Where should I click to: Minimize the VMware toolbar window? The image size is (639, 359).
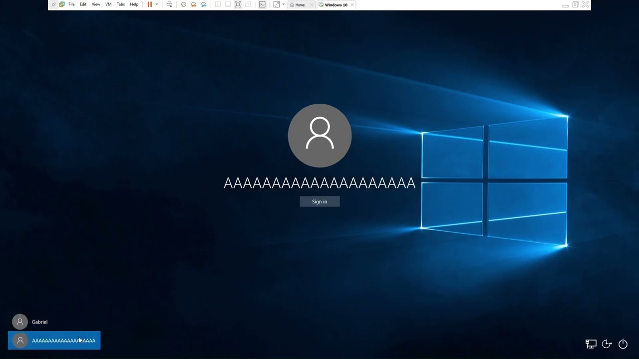[565, 5]
